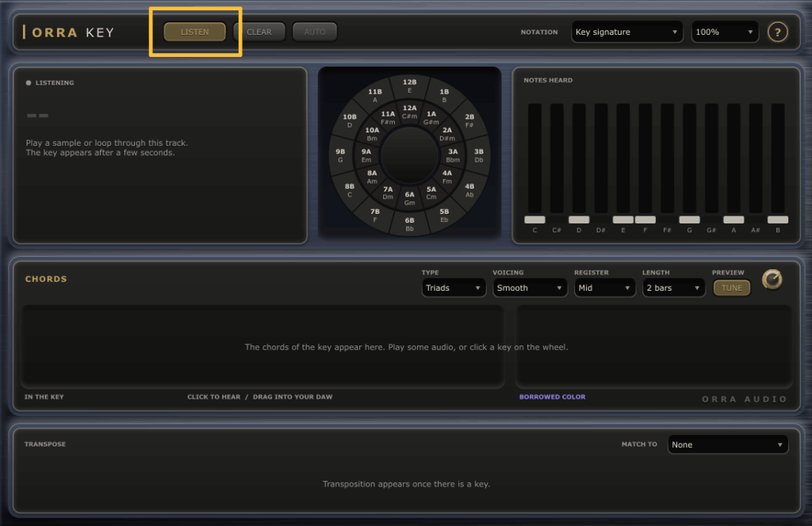This screenshot has width=812, height=526.
Task: Pick 2B F# on the key wheel
Action: pos(469,120)
